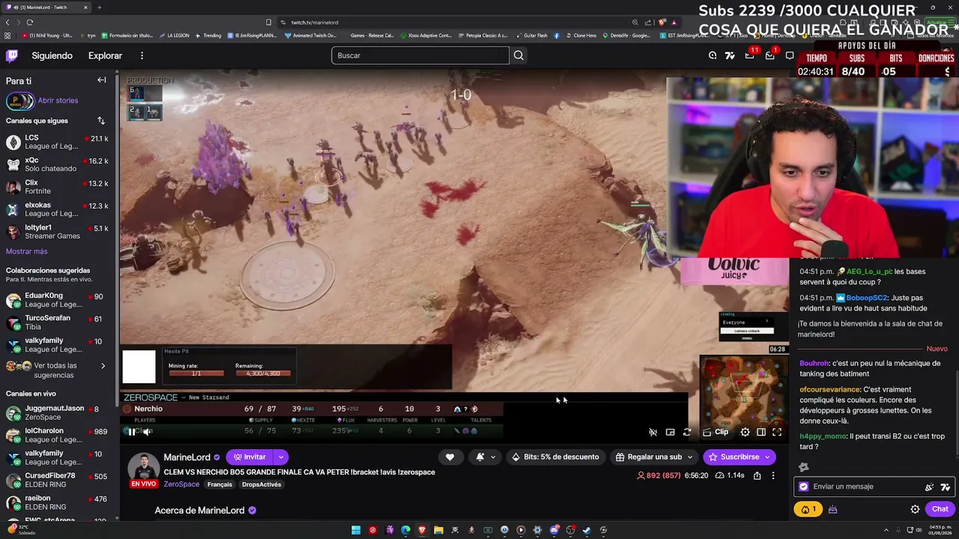The height and width of the screenshot is (539, 959).
Task: Reload the browser page
Action: coord(30,22)
